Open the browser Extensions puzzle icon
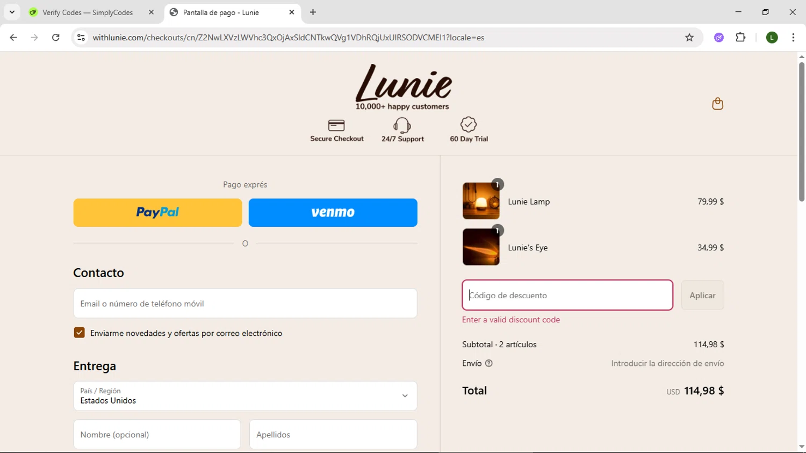 pos(740,38)
